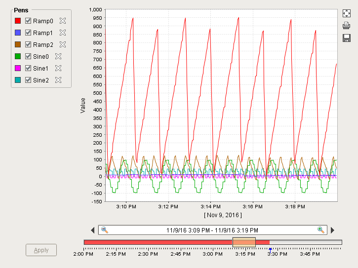The width and height of the screenshot is (358, 268).
Task: Click the zoom out magnifier icon
Action: (x=104, y=230)
